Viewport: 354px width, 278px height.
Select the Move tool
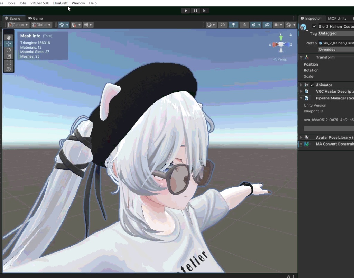click(9, 44)
